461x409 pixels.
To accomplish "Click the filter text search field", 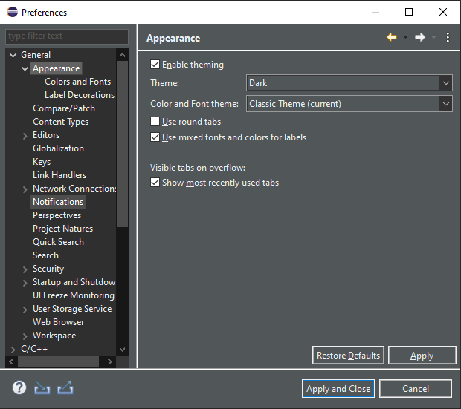I will [x=67, y=36].
